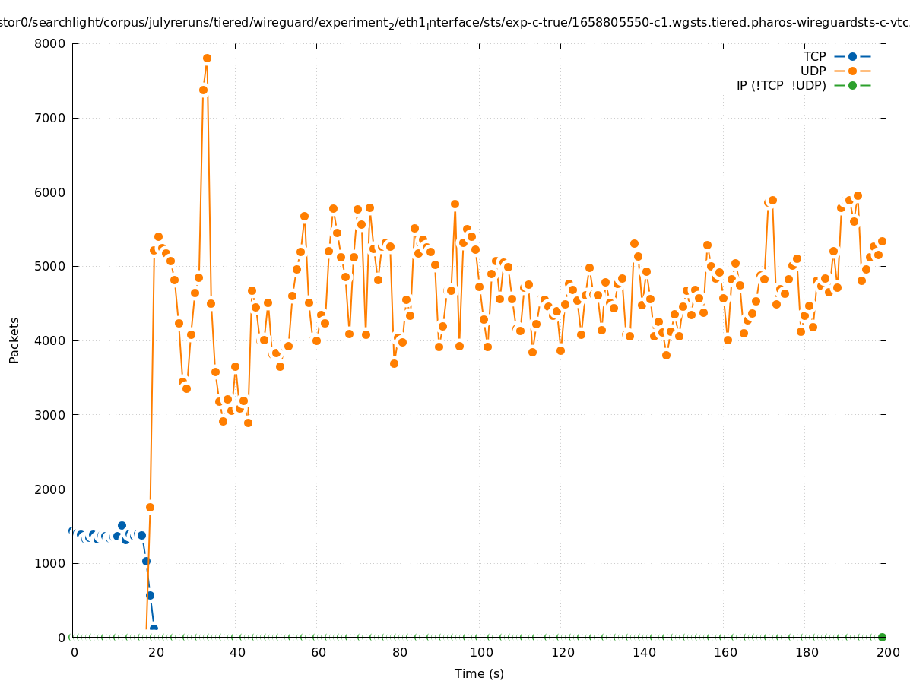Click the 100 x-axis tick label

pos(481,652)
